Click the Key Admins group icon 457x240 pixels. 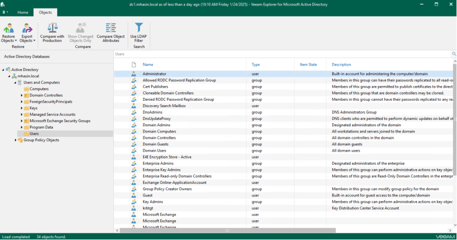[133, 202]
